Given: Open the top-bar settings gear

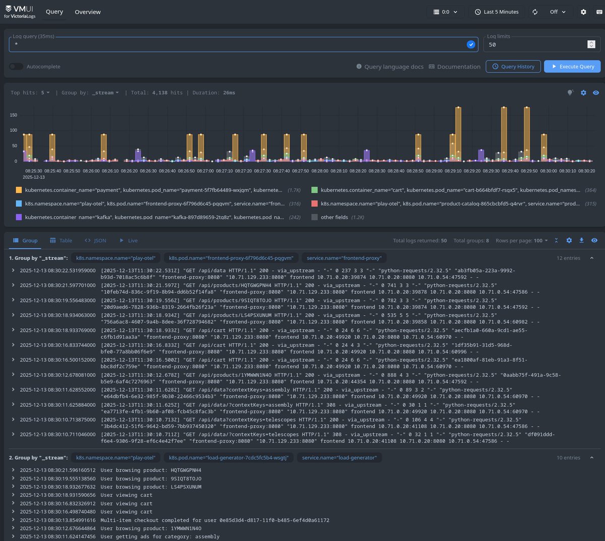Looking at the screenshot, I should [x=583, y=12].
